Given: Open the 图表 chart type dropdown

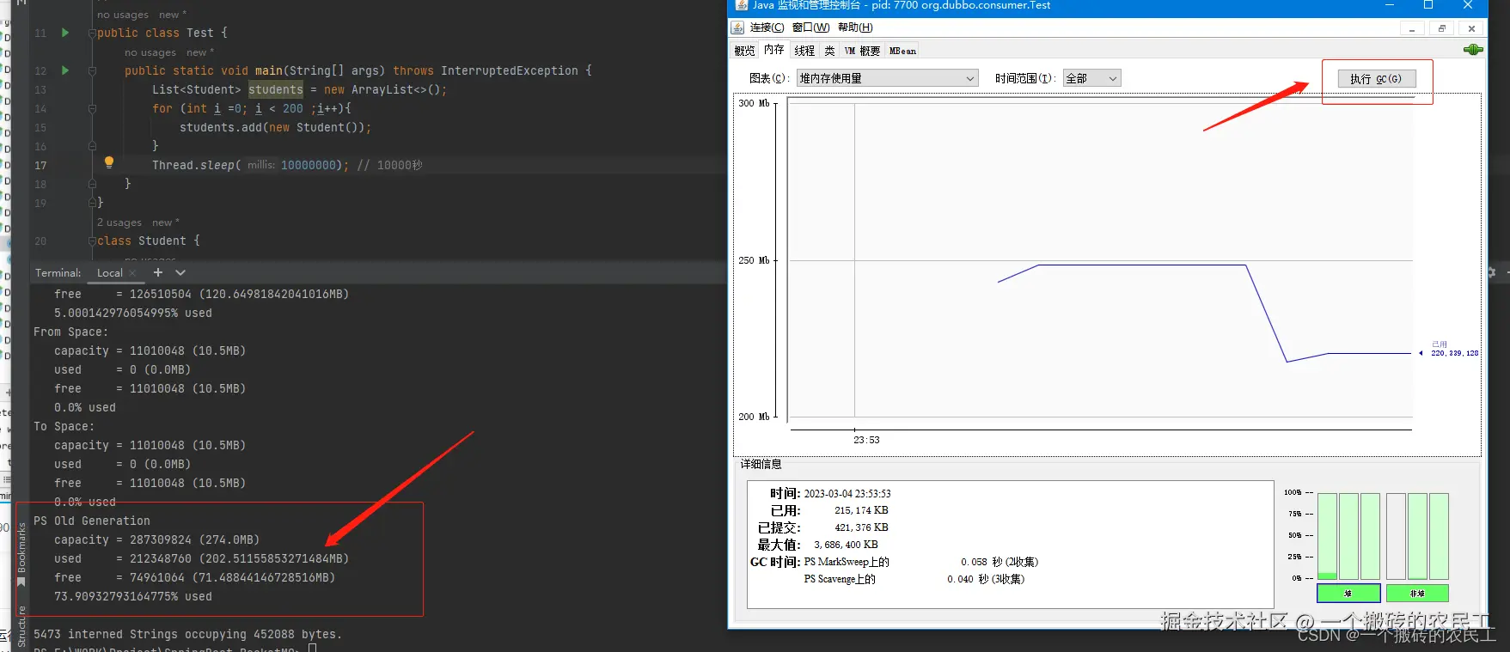Looking at the screenshot, I should tap(887, 78).
